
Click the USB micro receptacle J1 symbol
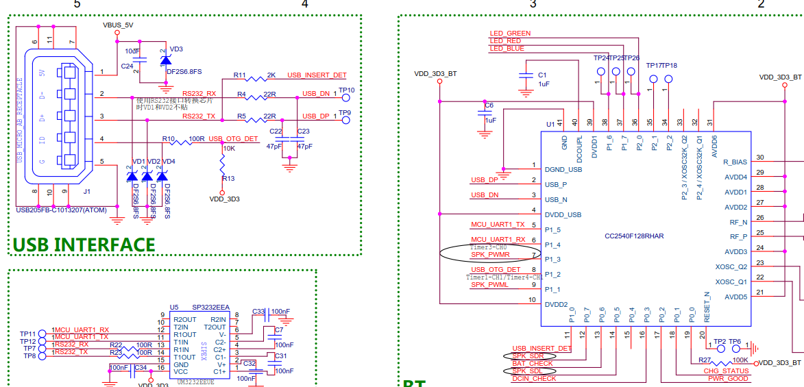58,118
